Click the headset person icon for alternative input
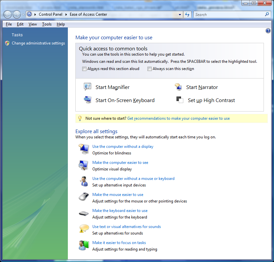The height and width of the screenshot is (262, 274). coord(84,181)
